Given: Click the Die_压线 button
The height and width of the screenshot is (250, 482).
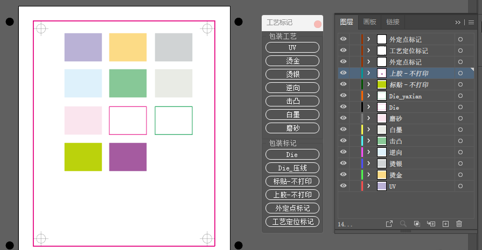Looking at the screenshot, I should click(292, 168).
